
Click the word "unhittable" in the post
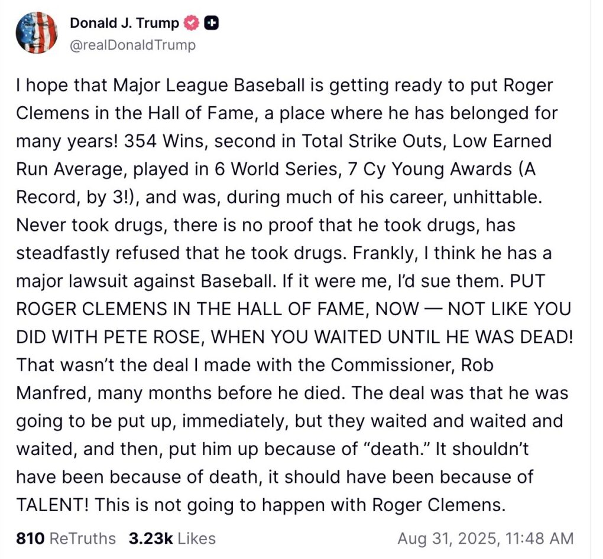[x=495, y=197]
